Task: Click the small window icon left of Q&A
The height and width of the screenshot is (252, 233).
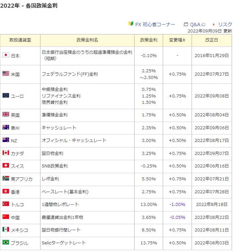Action: click(x=186, y=24)
